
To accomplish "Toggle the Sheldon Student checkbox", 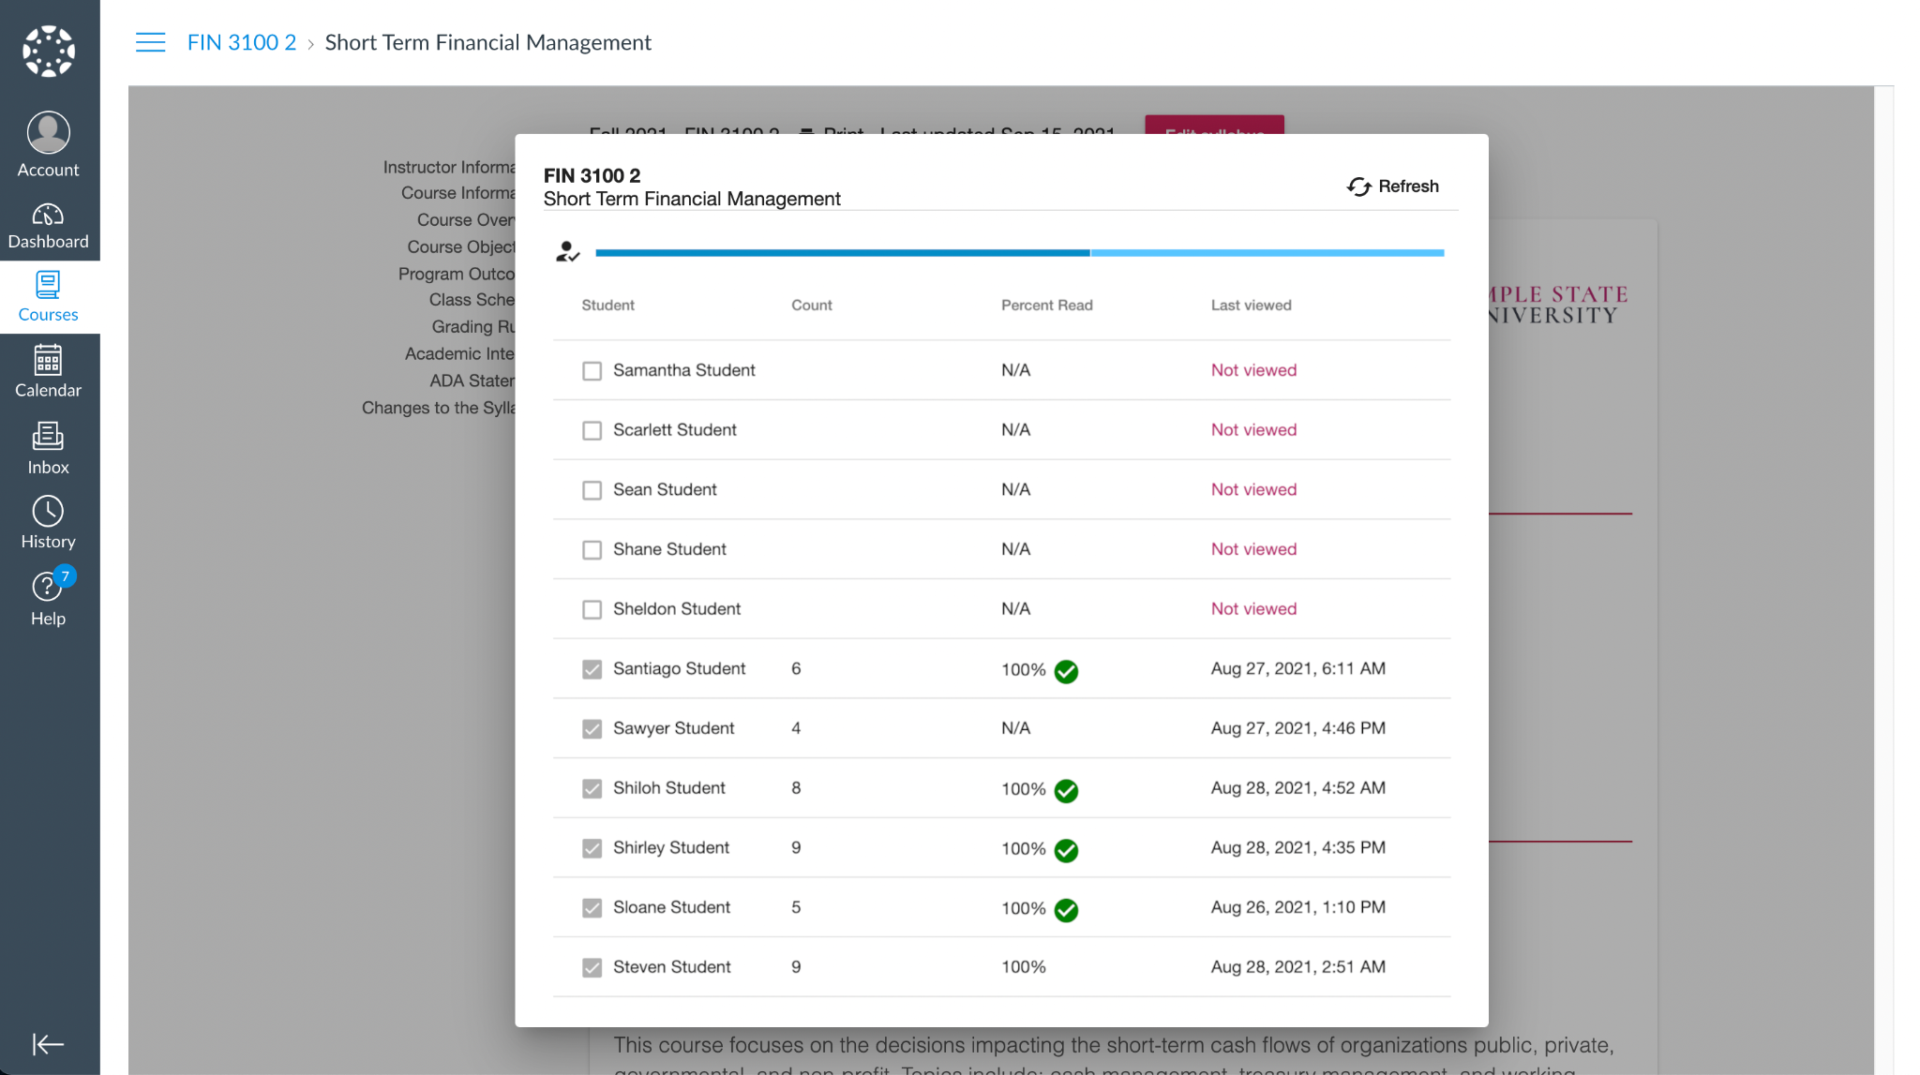I will [592, 610].
